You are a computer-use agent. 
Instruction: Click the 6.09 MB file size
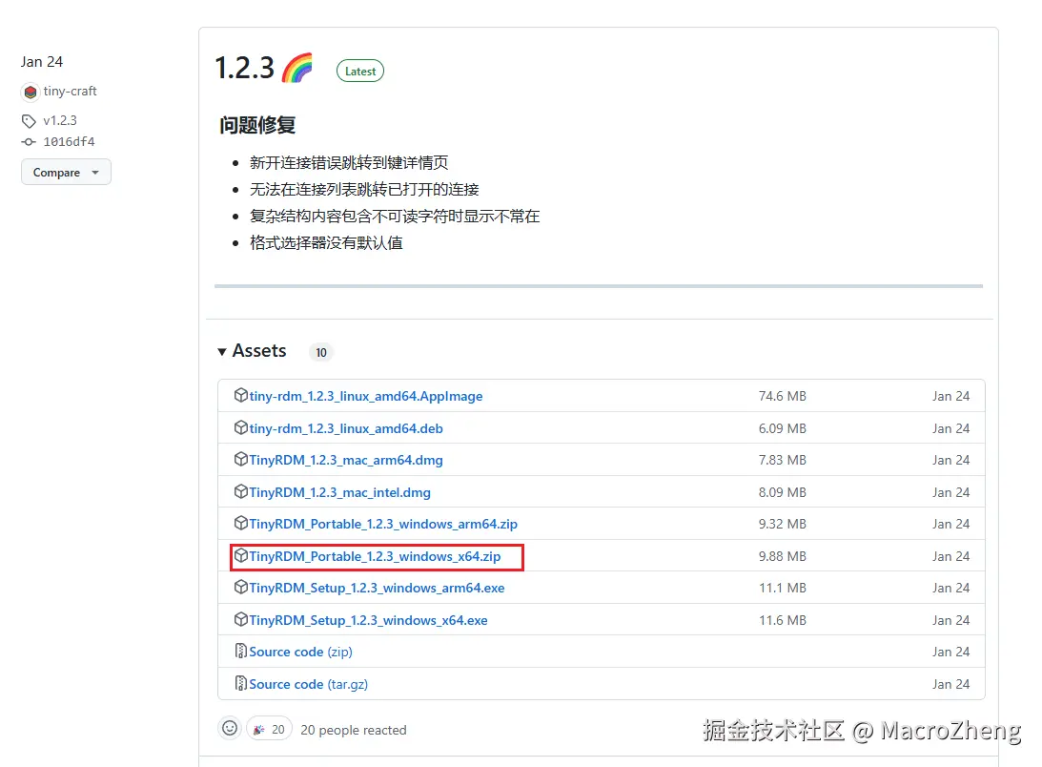click(x=782, y=428)
